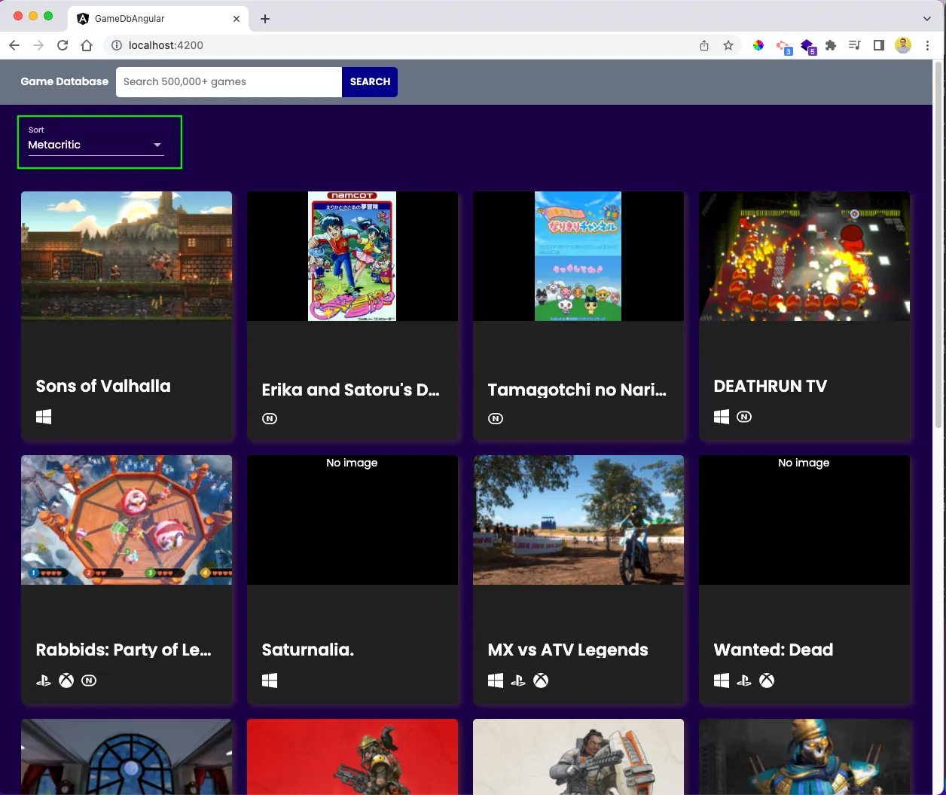Image resolution: width=946 pixels, height=795 pixels.
Task: Expand the tab search chevron in the tab strip
Action: (927, 19)
